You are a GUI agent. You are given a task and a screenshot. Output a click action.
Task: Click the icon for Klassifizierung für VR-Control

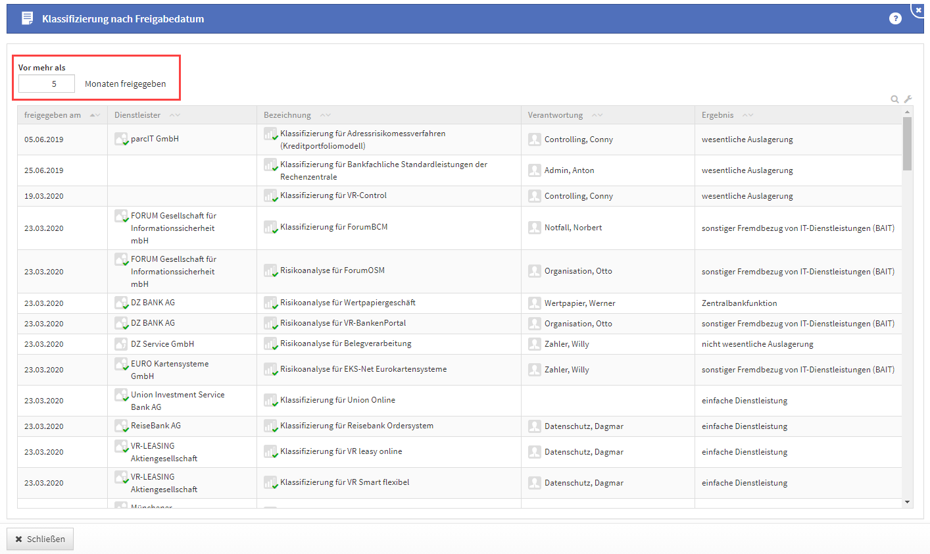[x=270, y=195]
